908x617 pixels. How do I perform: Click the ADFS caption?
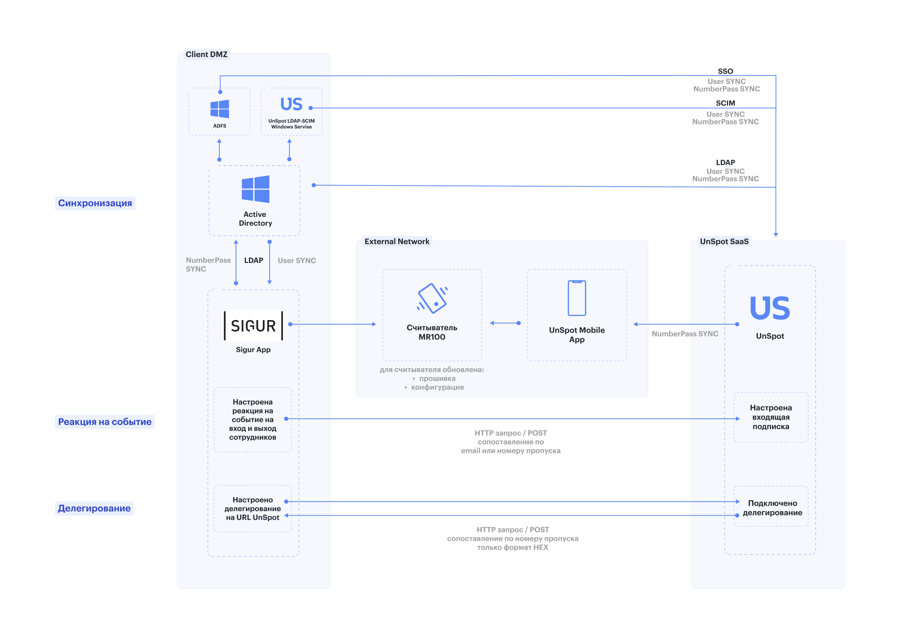[220, 126]
